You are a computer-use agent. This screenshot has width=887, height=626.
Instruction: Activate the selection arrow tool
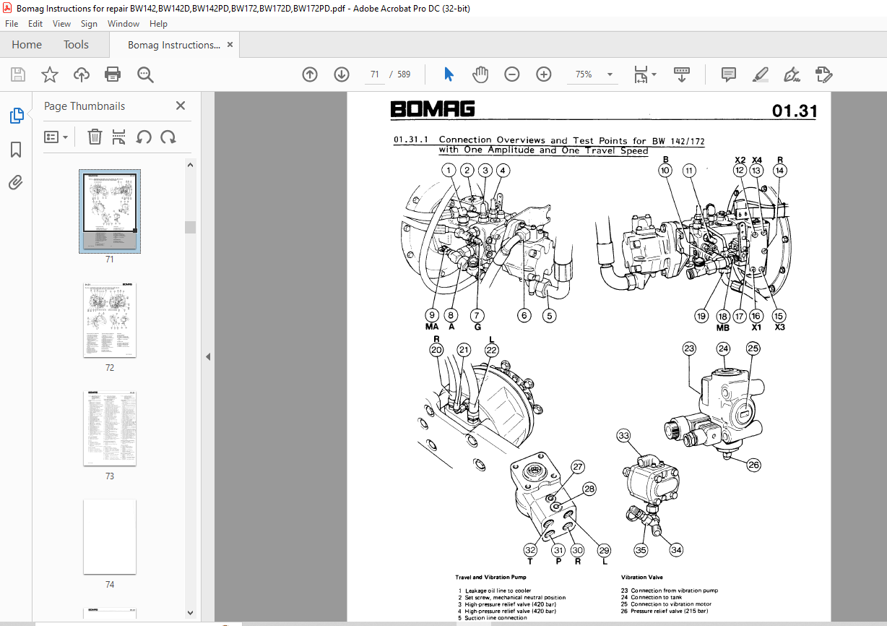(x=449, y=74)
